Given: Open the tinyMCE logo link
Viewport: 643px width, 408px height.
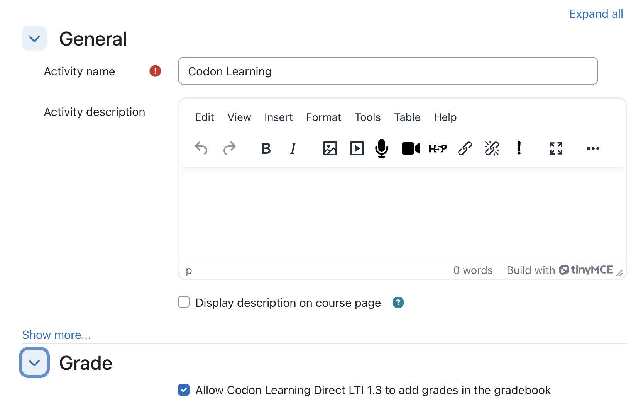Looking at the screenshot, I should [586, 270].
